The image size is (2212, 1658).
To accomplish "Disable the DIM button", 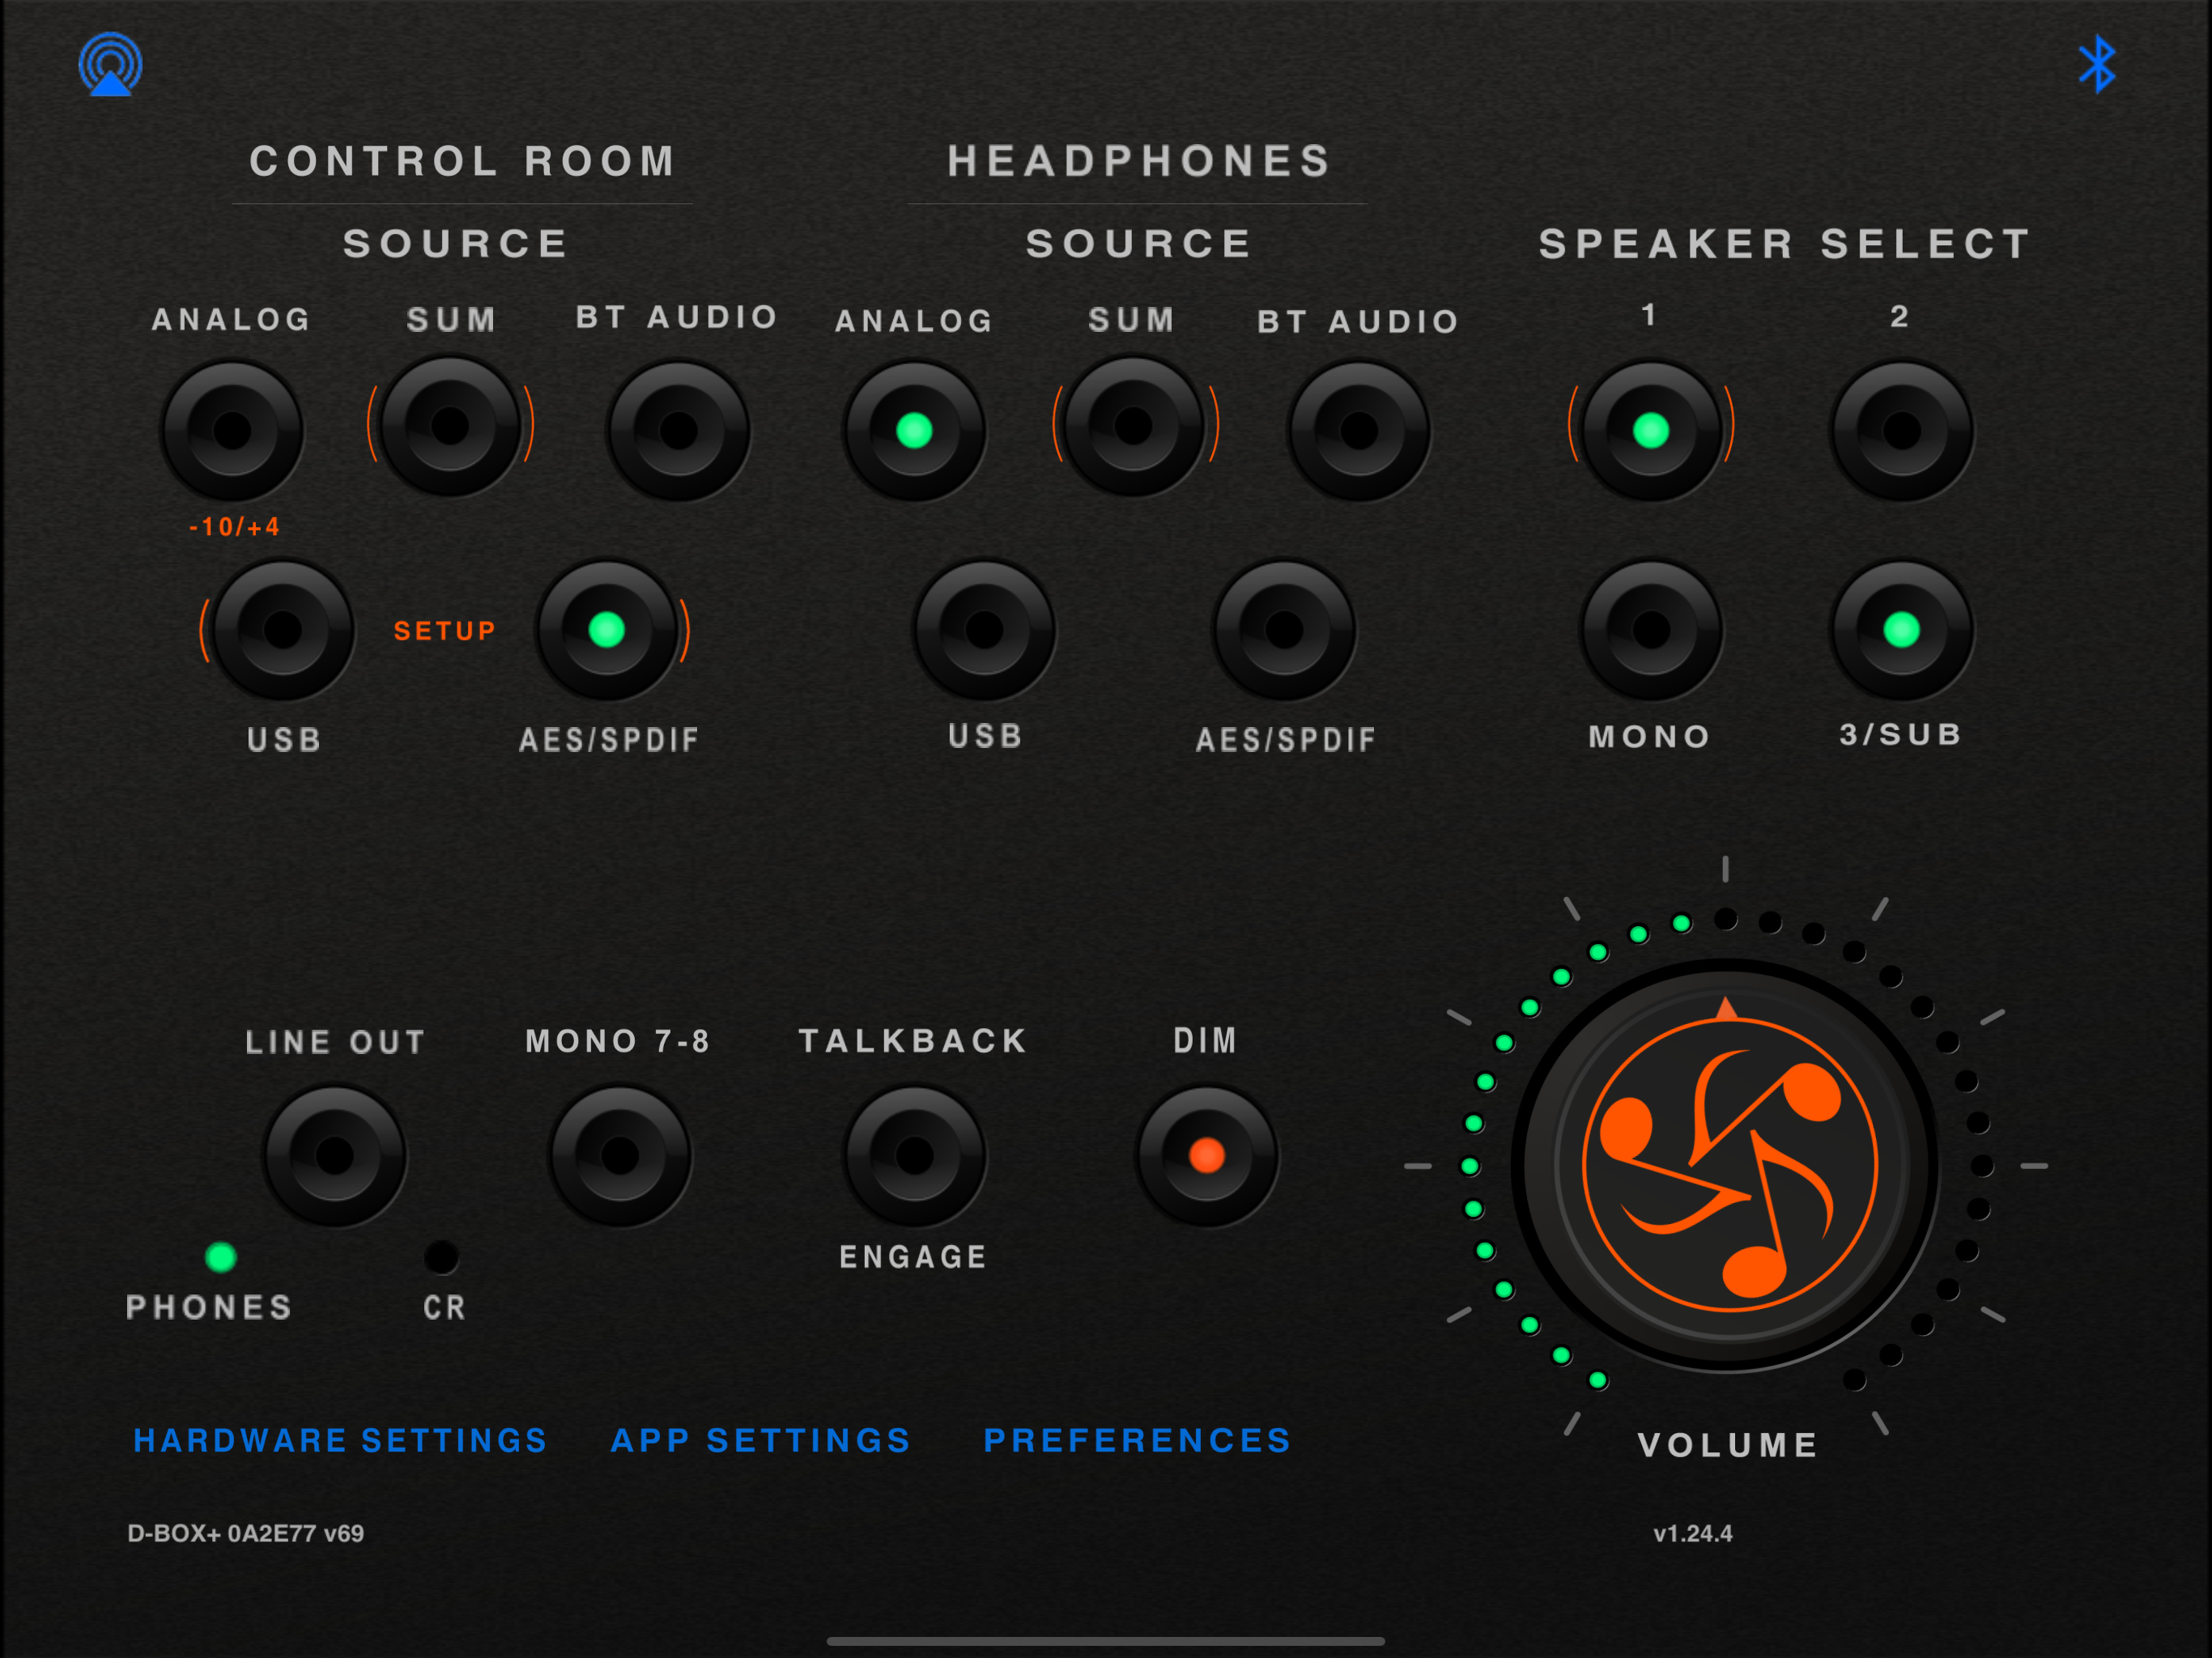I will (1208, 1156).
